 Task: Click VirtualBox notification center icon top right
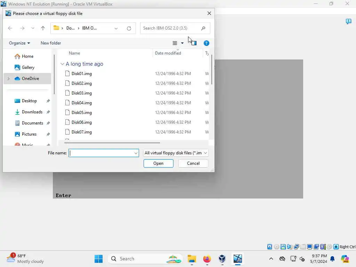click(x=348, y=21)
